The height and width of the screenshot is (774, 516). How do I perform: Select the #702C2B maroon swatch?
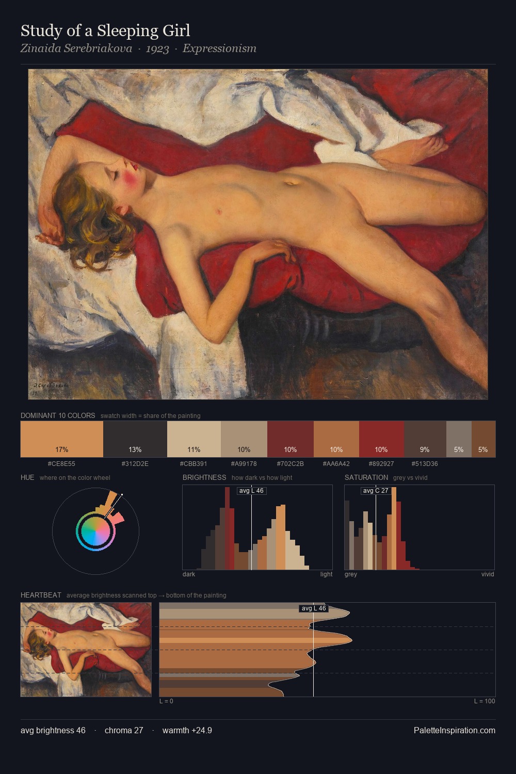tap(291, 439)
